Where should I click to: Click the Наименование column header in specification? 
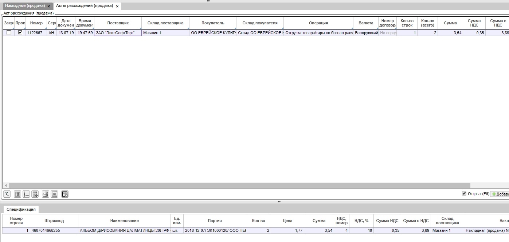(124, 221)
